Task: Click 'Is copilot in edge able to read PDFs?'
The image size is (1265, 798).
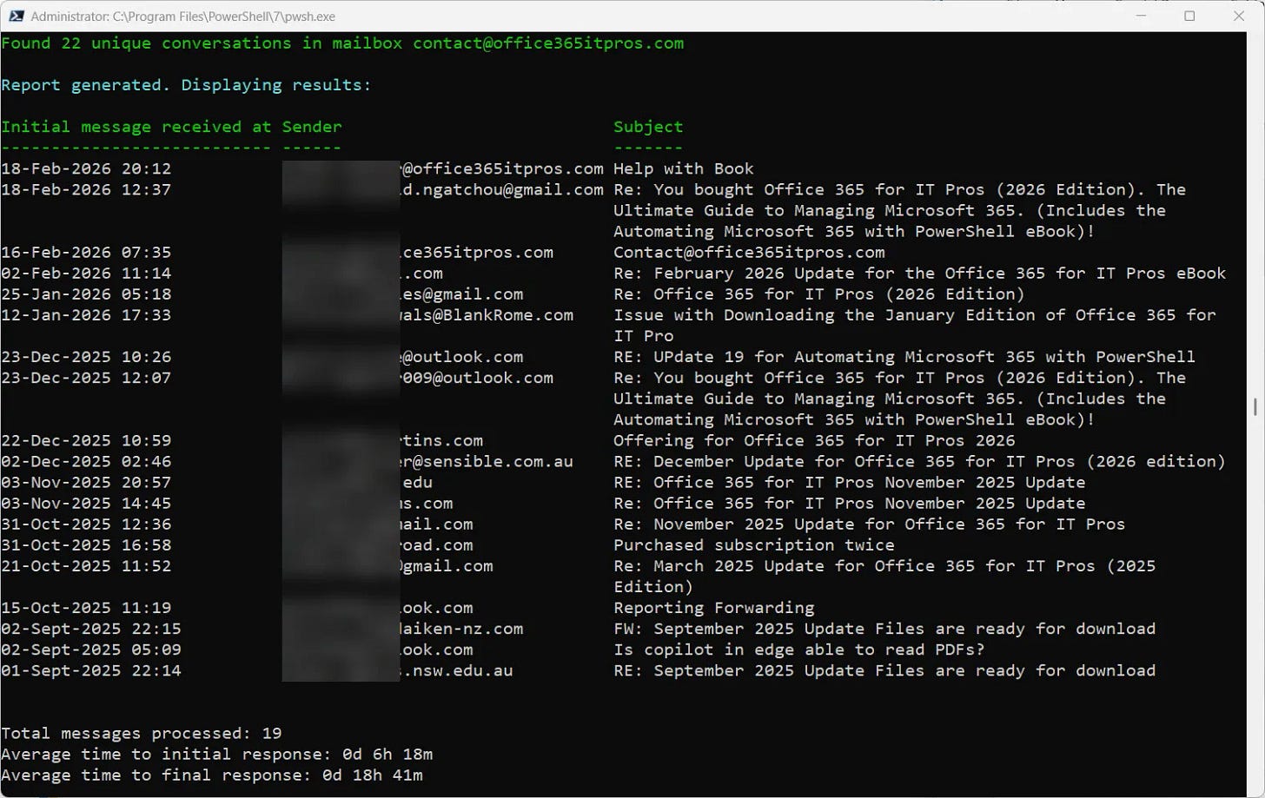Action: [799, 650]
